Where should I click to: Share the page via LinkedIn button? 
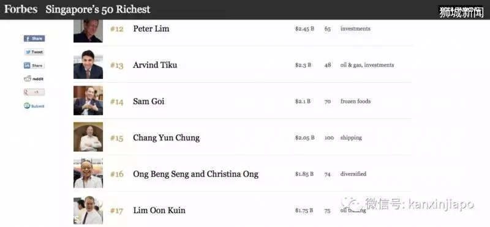(x=34, y=65)
